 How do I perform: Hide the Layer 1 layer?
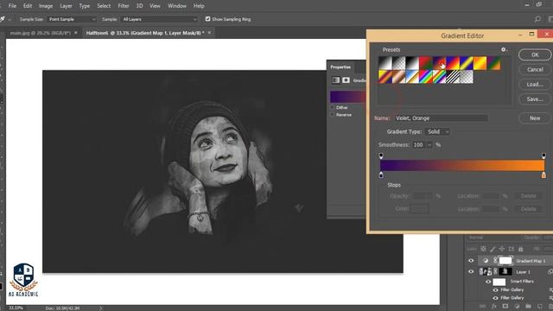pyautogui.click(x=471, y=271)
